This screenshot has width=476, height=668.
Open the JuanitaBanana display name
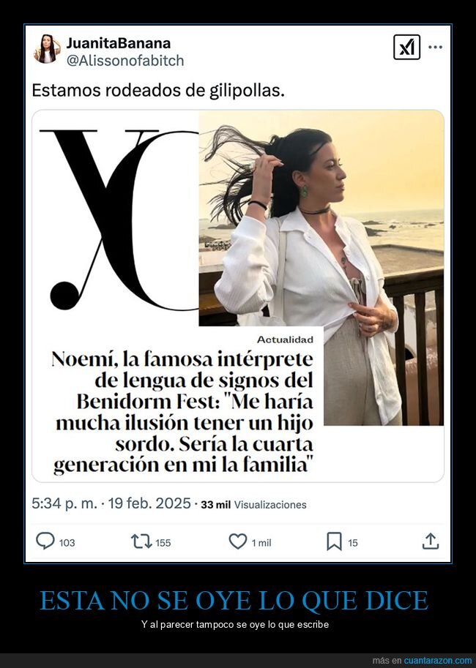[x=119, y=42]
